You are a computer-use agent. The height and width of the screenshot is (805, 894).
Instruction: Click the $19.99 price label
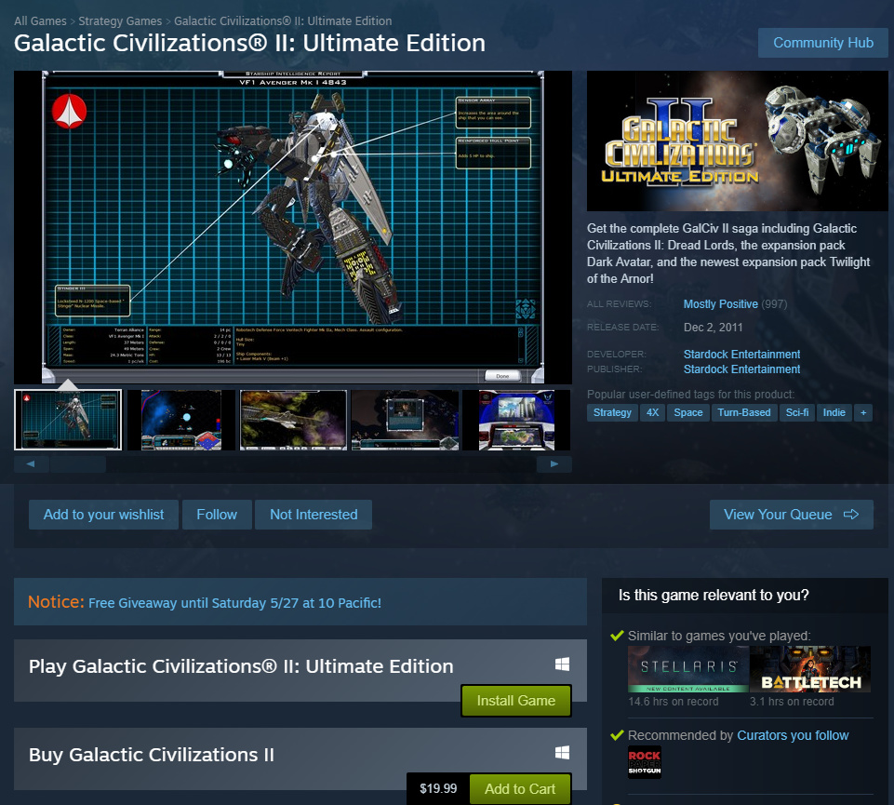(438, 789)
